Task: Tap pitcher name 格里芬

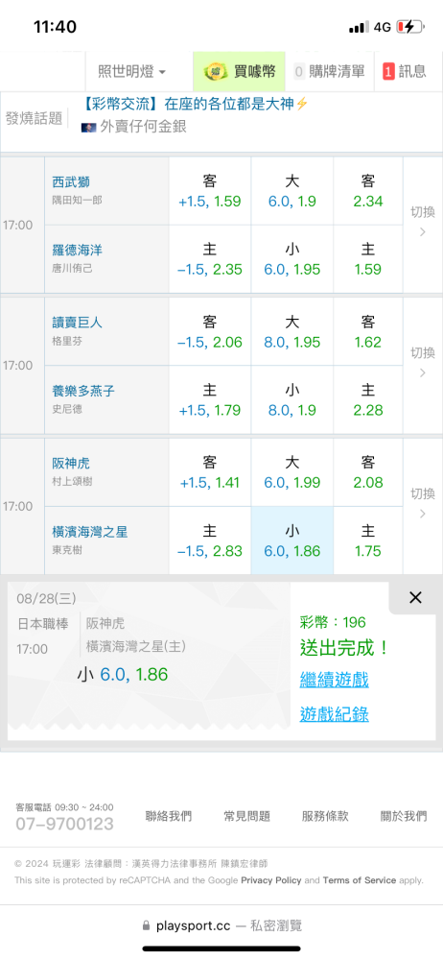Action: pos(66,342)
